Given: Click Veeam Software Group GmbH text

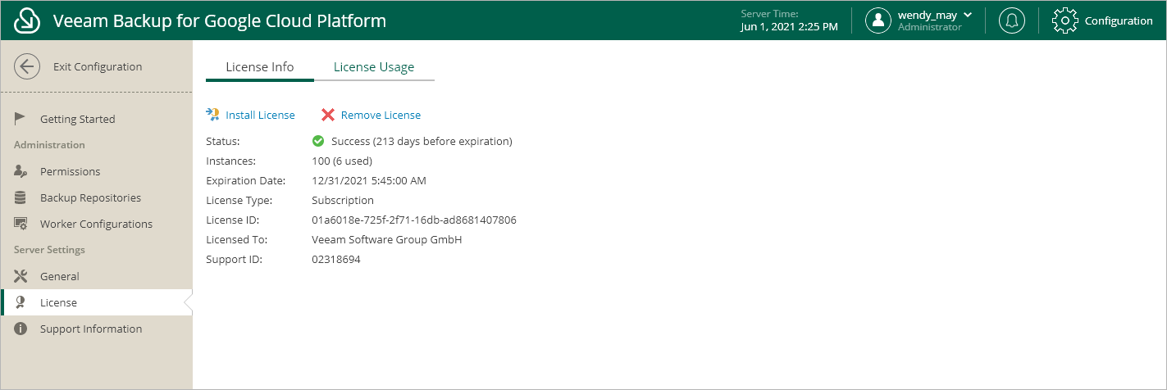Looking at the screenshot, I should coord(387,239).
